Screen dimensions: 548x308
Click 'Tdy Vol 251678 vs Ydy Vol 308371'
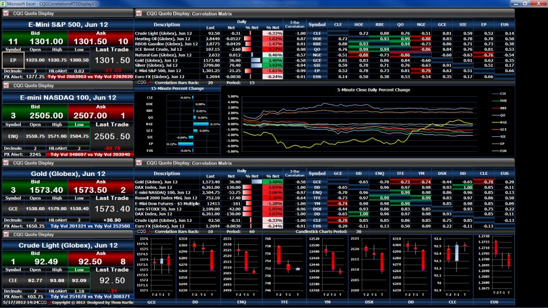[x=90, y=296]
